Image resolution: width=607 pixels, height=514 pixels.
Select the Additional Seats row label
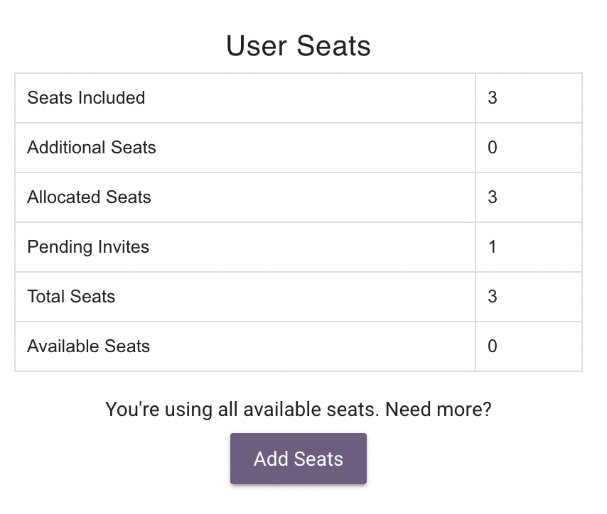coord(92,148)
